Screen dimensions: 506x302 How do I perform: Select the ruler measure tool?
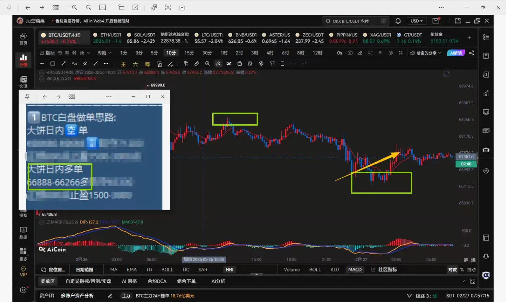(197, 64)
